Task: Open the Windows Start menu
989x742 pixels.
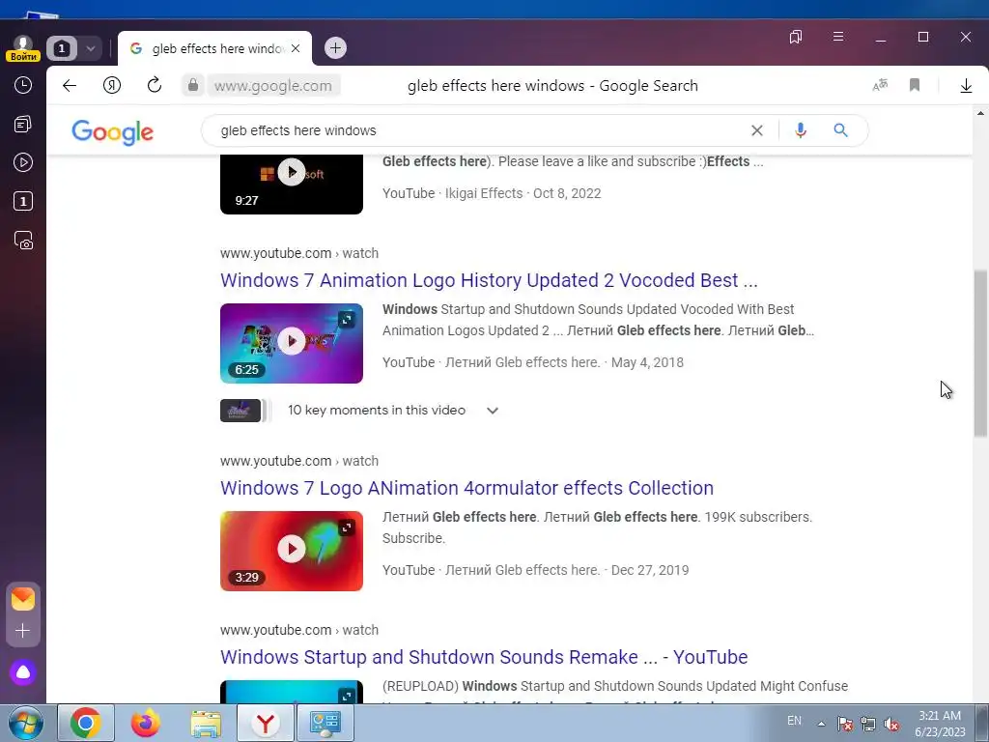Action: [x=25, y=723]
